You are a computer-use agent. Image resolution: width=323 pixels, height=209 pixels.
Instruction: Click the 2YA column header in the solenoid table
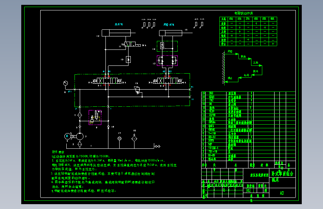(240, 19)
